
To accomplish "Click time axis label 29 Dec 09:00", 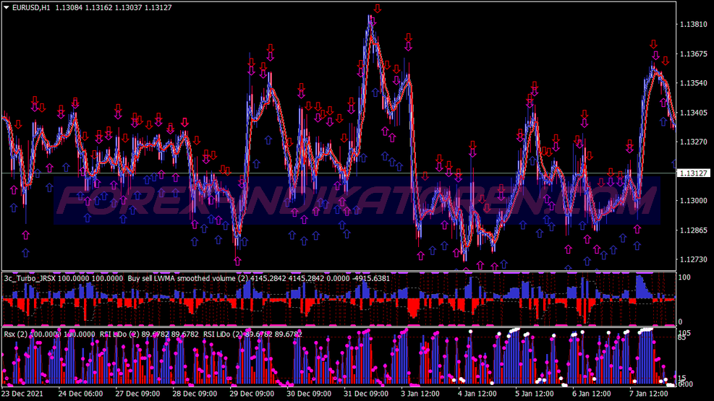I will [x=252, y=393].
